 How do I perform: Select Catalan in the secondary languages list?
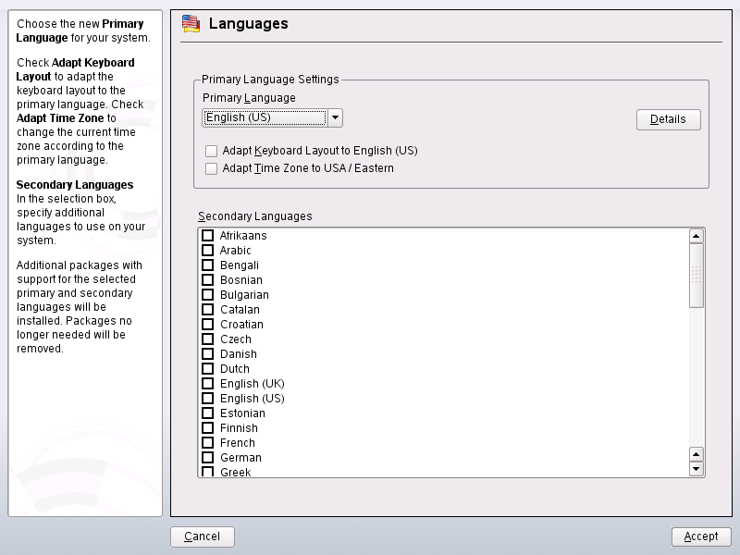point(208,310)
